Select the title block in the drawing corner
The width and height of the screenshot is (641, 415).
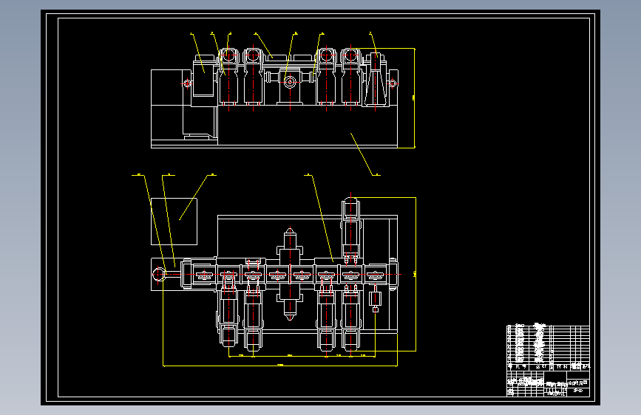[548, 383]
